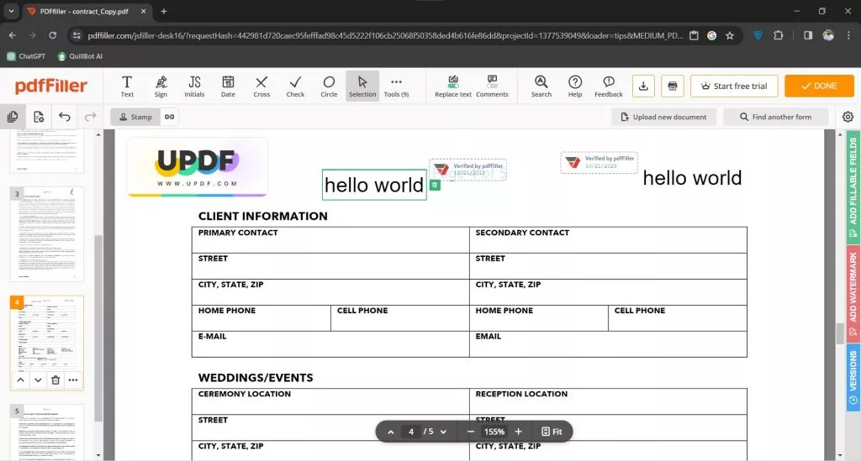Click the 155% zoom value
The image size is (861, 461).
click(x=494, y=432)
